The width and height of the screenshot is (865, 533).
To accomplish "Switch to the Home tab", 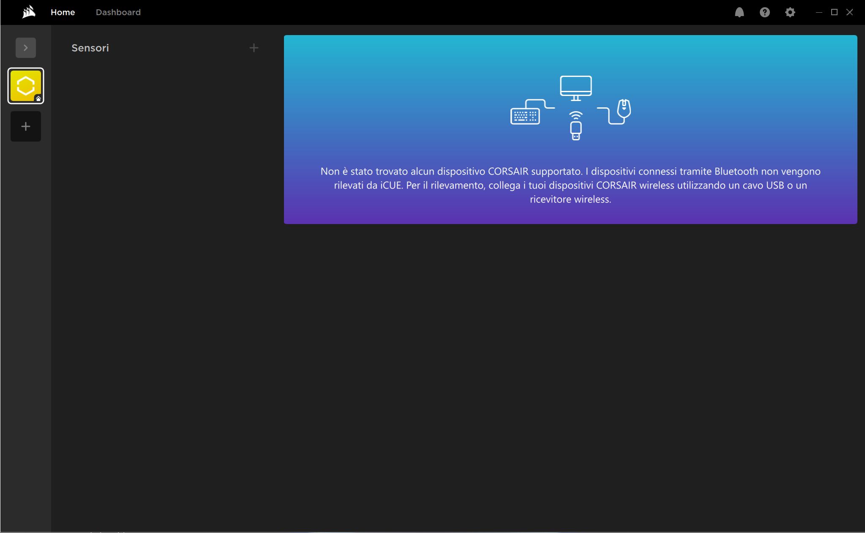I will 63,12.
